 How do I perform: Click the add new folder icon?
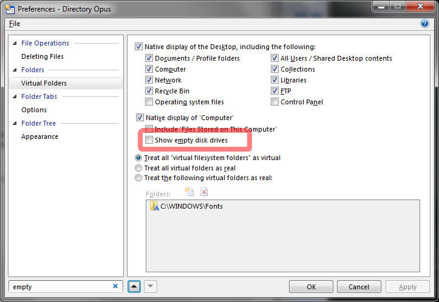(189, 192)
